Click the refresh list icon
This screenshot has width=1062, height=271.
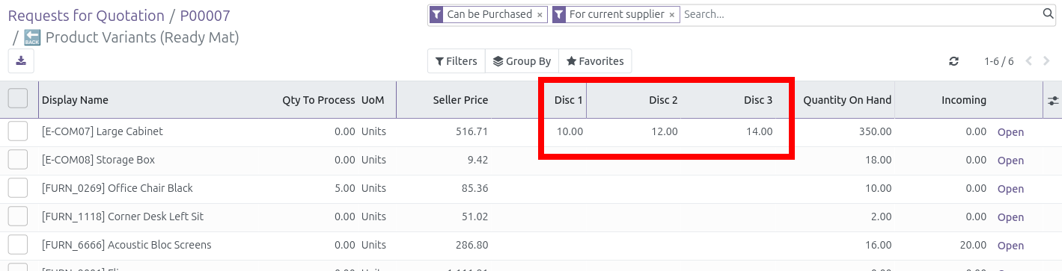(953, 61)
